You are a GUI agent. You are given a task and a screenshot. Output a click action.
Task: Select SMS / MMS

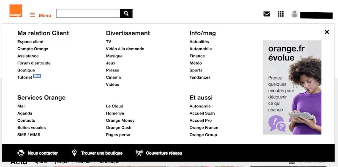click(29, 134)
